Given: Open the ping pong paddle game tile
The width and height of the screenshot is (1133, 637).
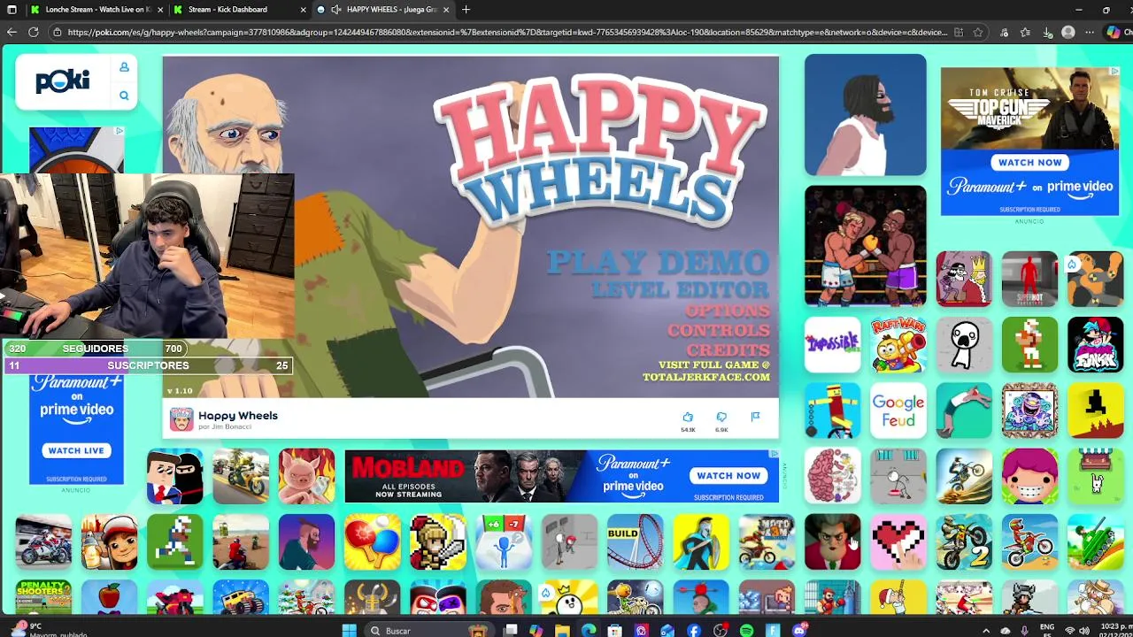Looking at the screenshot, I should [x=372, y=541].
